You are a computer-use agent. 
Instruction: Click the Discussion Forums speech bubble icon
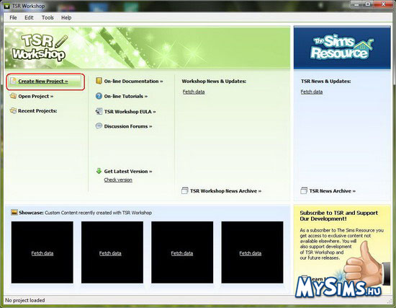point(99,126)
